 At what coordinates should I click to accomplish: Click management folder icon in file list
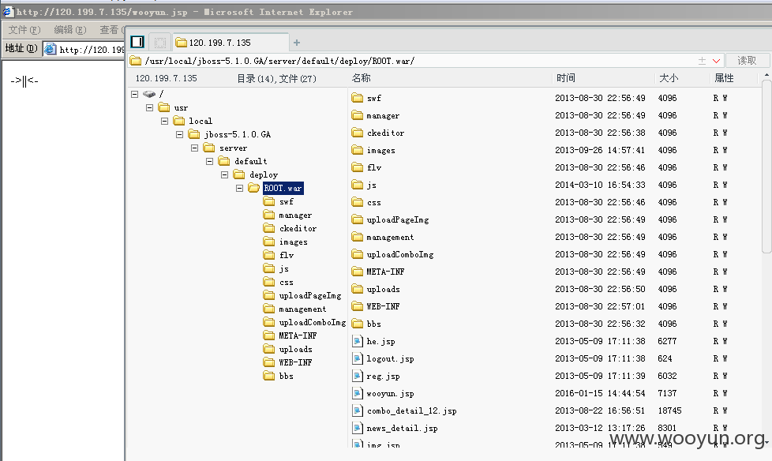pos(358,237)
